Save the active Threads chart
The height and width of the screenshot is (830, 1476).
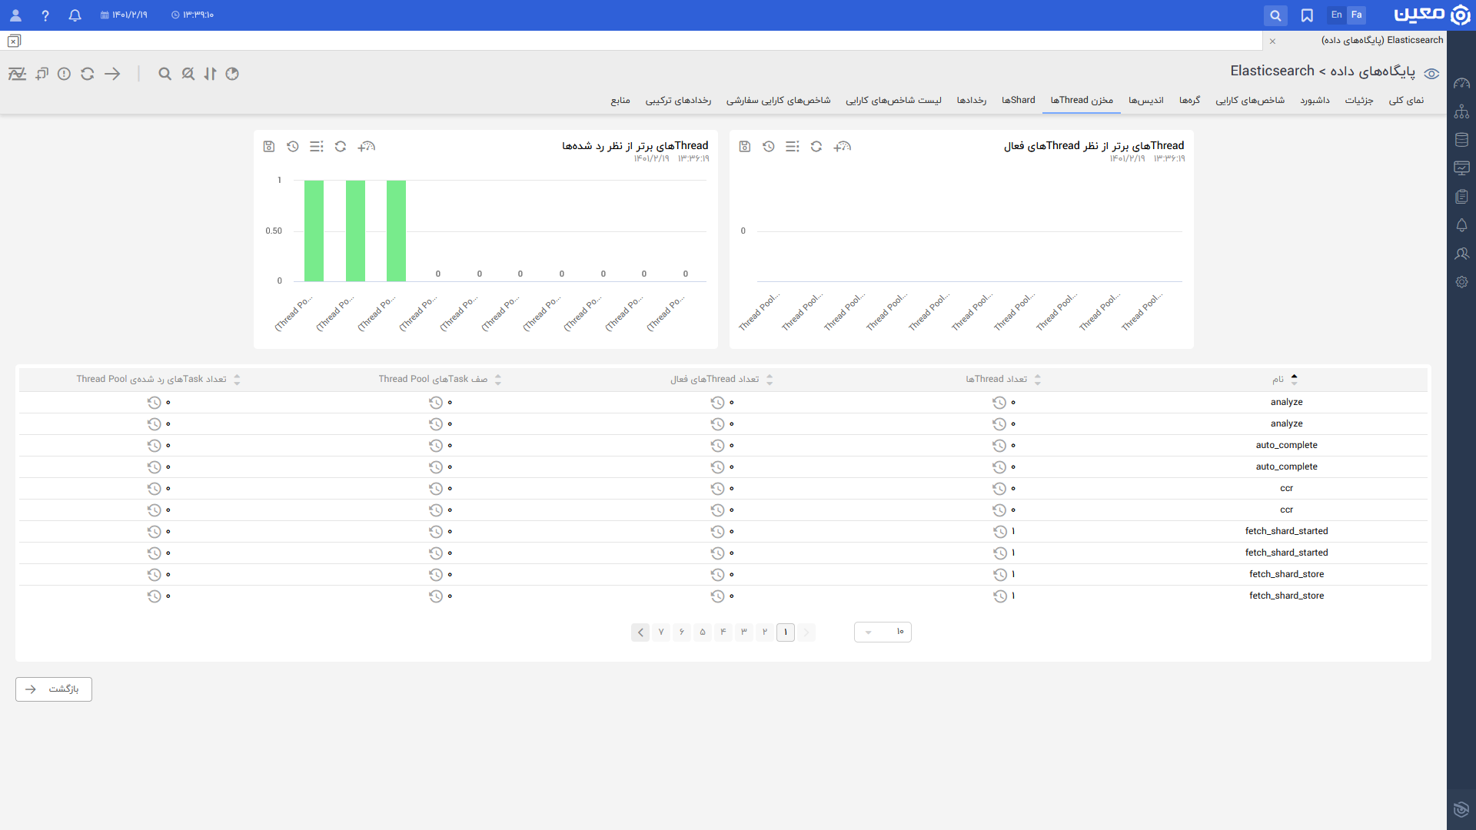tap(744, 147)
